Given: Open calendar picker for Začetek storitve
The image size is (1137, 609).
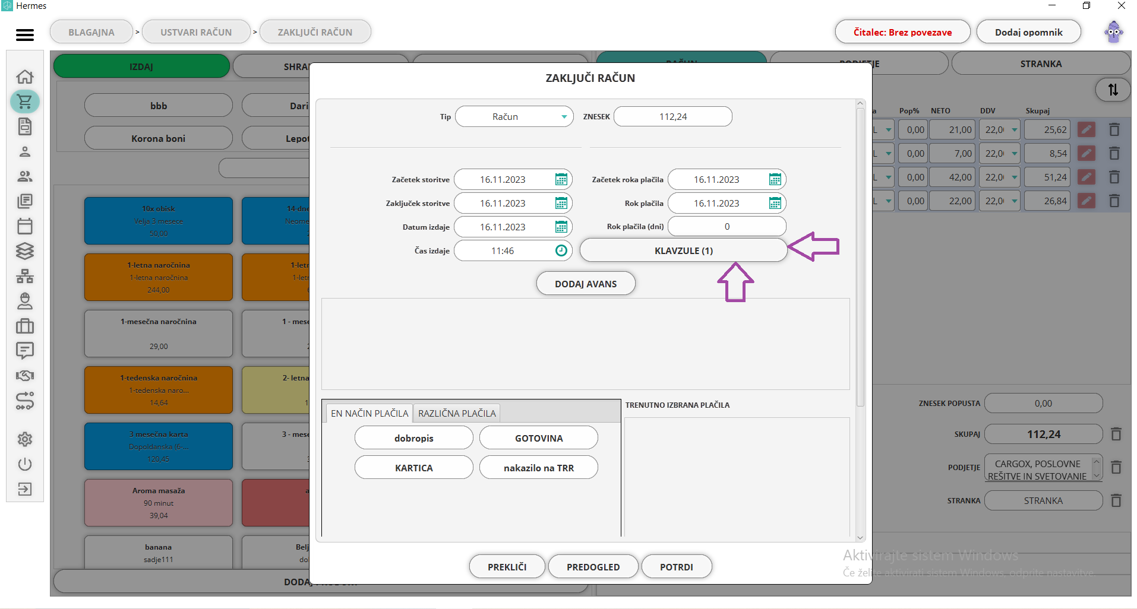Looking at the screenshot, I should 561,179.
